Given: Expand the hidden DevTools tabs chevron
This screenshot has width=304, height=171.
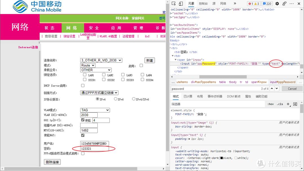Looking at the screenshot, I should pyautogui.click(x=234, y=4).
